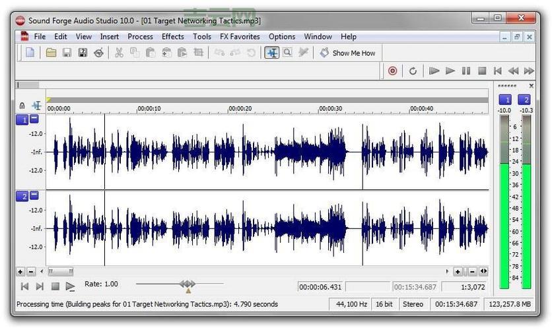This screenshot has height=330, width=552.
Task: Click the New file icon
Action: [30, 53]
